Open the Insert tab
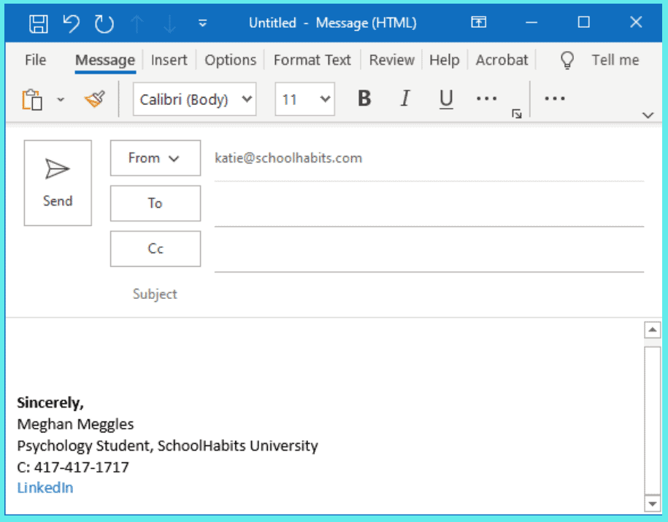This screenshot has height=522, width=668. point(169,60)
